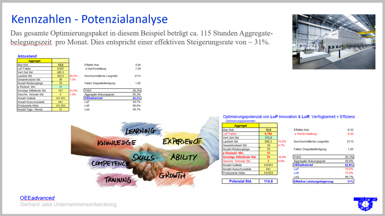Select the Anzahl Gutteile value 147.451

[60, 98]
